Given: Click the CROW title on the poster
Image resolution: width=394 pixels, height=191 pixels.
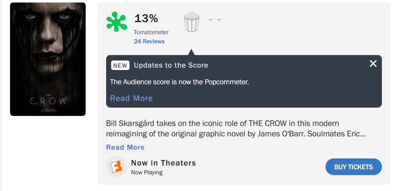Looking at the screenshot, I should click(48, 101).
